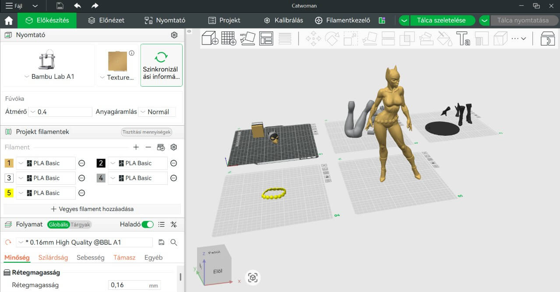Open the Assembly view icon
The height and width of the screenshot is (292, 560).
click(547, 38)
